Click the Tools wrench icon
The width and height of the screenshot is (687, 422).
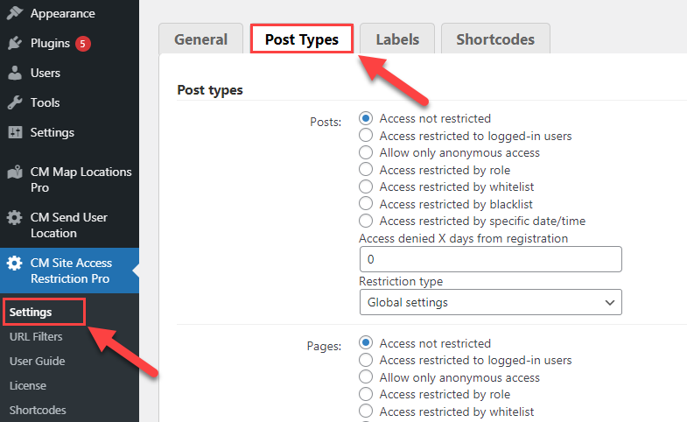15,102
